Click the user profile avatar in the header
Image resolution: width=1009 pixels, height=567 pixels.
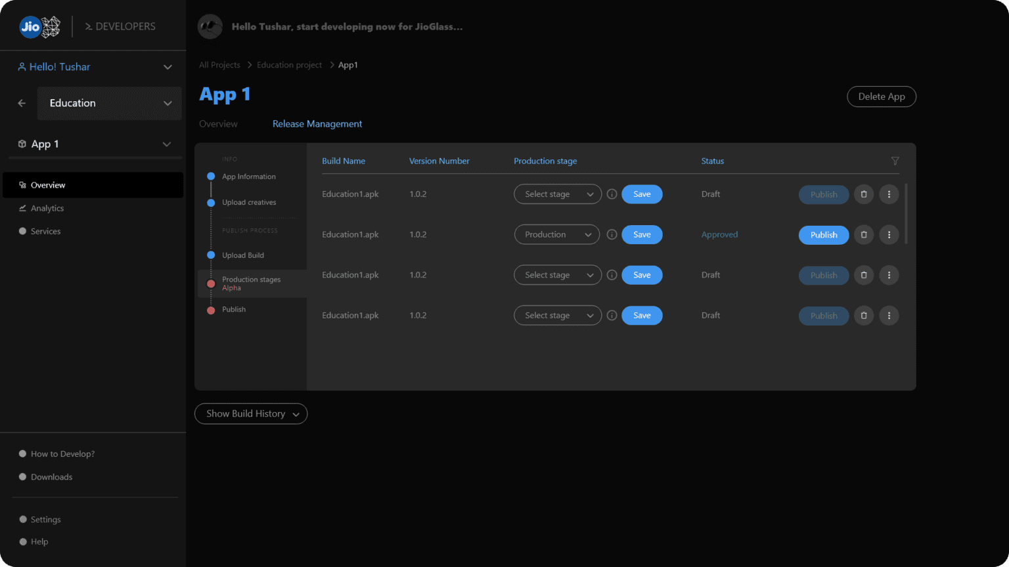210,26
